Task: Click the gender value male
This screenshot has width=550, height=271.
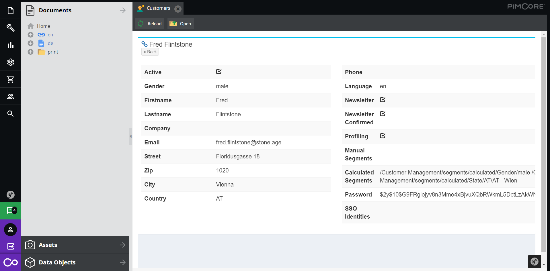Action: click(x=222, y=86)
